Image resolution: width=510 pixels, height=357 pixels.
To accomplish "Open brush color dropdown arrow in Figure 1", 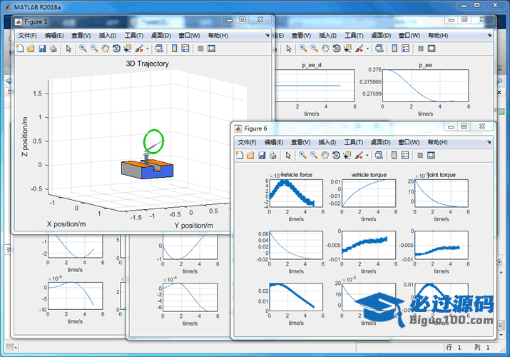I will (x=148, y=49).
